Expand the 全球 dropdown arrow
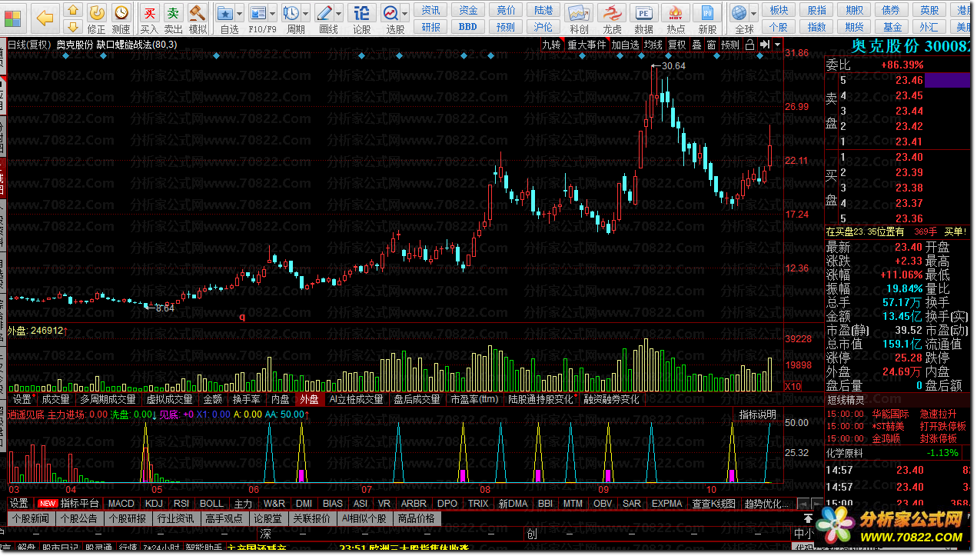Viewport: 977px width, 556px height. (755, 13)
